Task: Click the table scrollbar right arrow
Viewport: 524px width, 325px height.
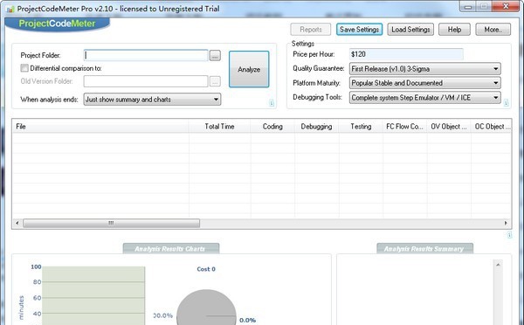Action: click(506, 223)
